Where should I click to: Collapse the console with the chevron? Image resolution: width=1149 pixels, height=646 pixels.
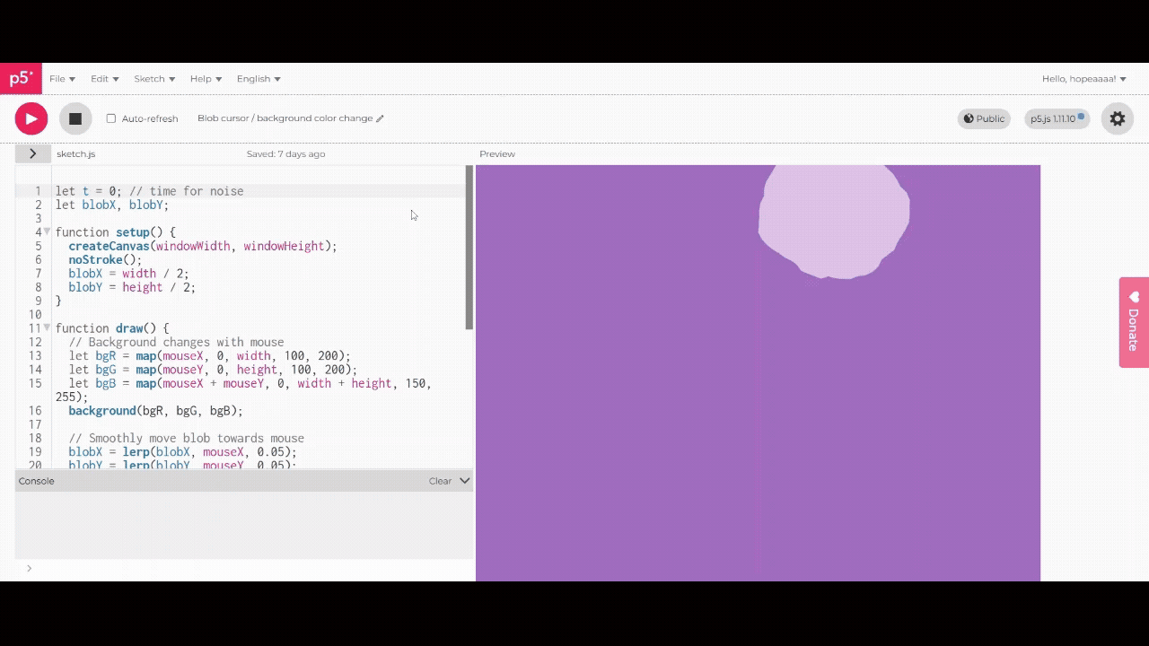465,481
